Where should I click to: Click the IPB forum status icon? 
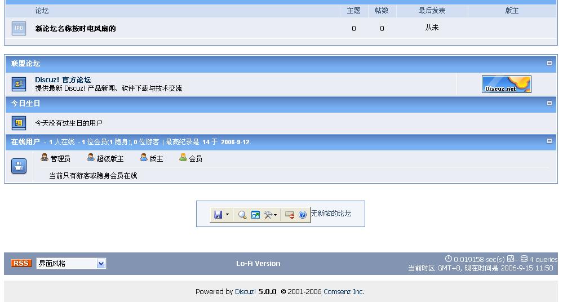(19, 28)
